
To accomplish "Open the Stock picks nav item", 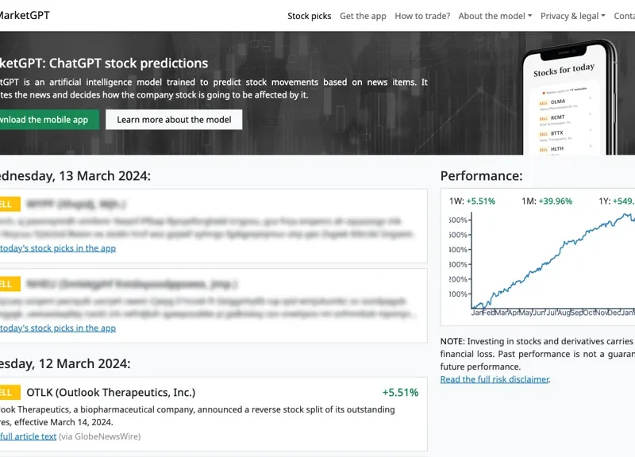I will (x=309, y=16).
